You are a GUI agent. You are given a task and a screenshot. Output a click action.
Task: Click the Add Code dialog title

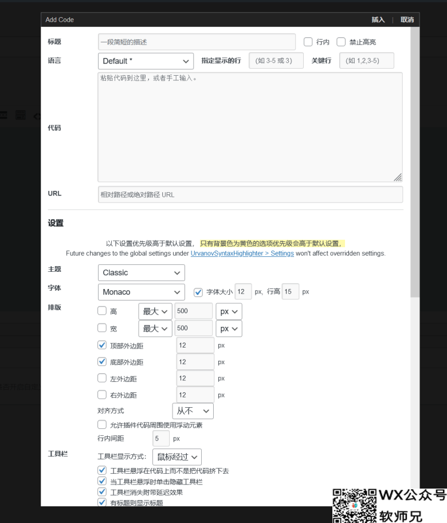[x=60, y=19]
